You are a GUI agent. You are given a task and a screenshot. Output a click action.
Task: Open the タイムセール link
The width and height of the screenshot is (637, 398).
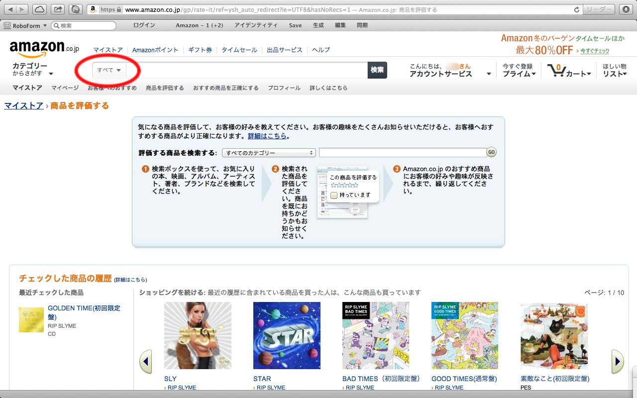tap(239, 50)
